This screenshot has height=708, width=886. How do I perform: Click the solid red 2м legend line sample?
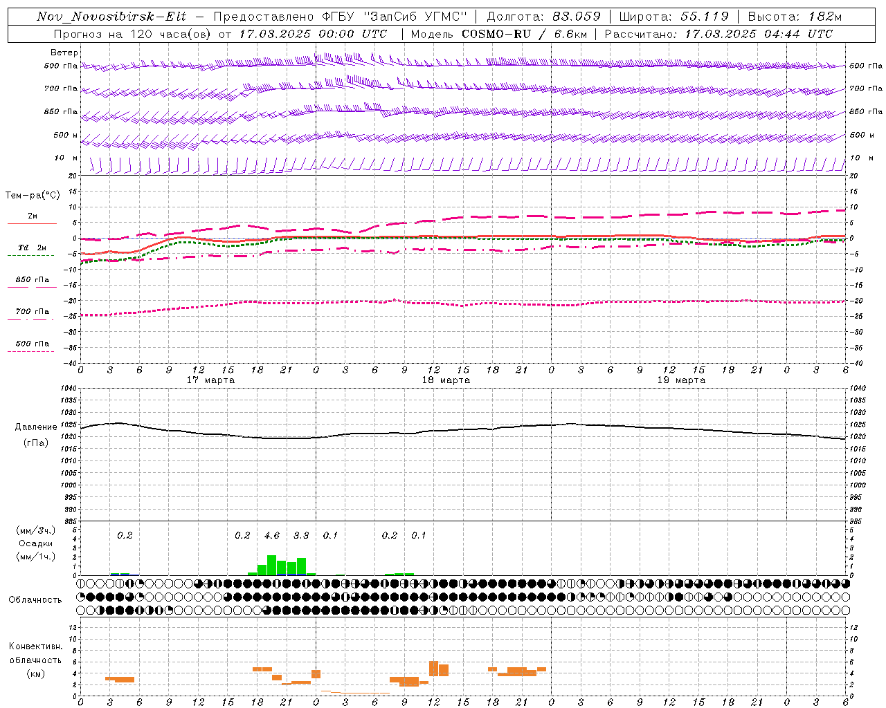tap(32, 223)
